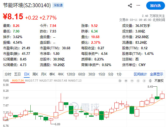Click the 均线 label
The height and width of the screenshot is (127, 167).
click(6, 81)
